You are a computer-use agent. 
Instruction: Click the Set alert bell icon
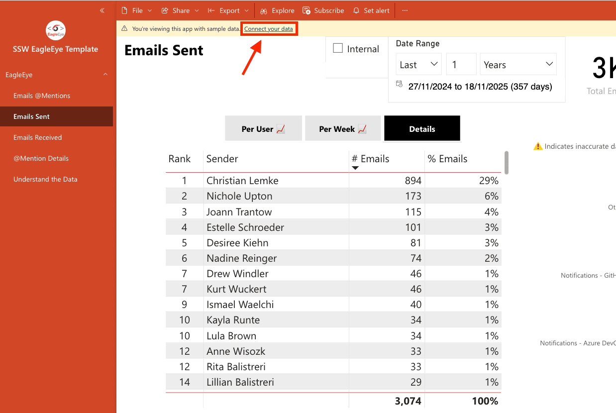355,10
